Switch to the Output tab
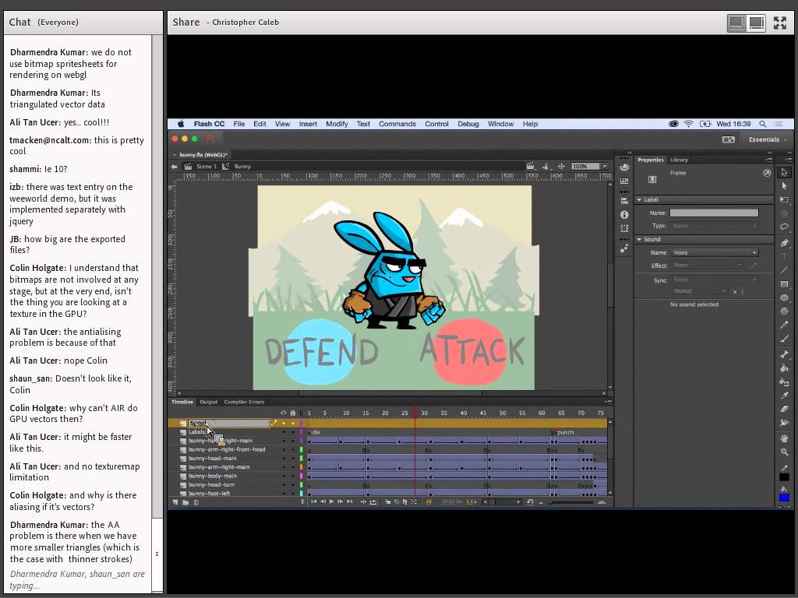The image size is (798, 598). coord(208,402)
